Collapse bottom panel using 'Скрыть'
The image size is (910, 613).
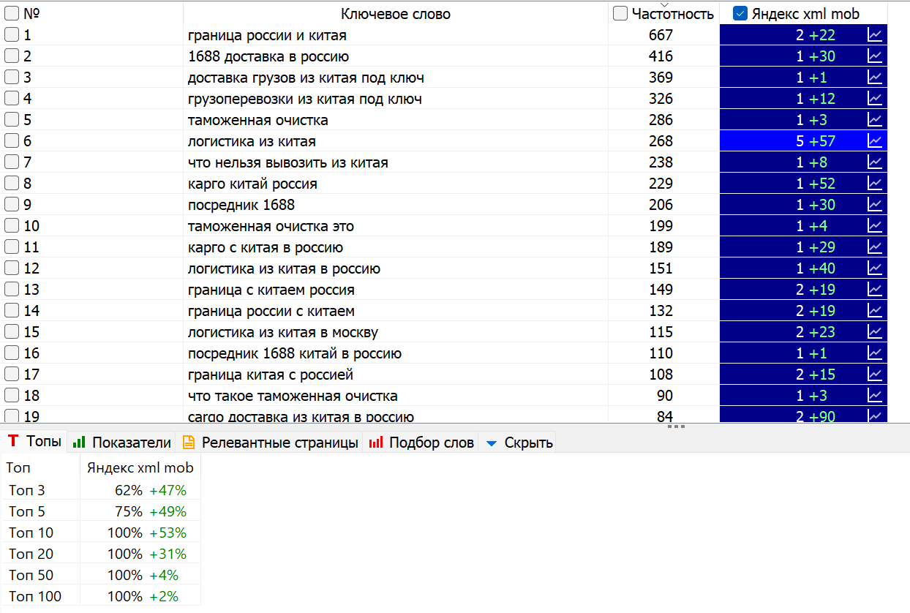click(519, 443)
